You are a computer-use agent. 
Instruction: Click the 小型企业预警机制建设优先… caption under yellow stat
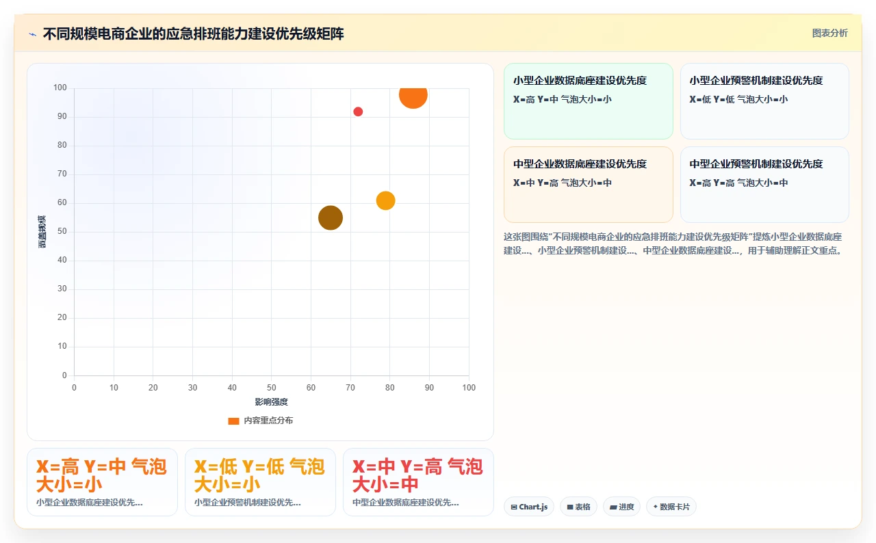248,503
